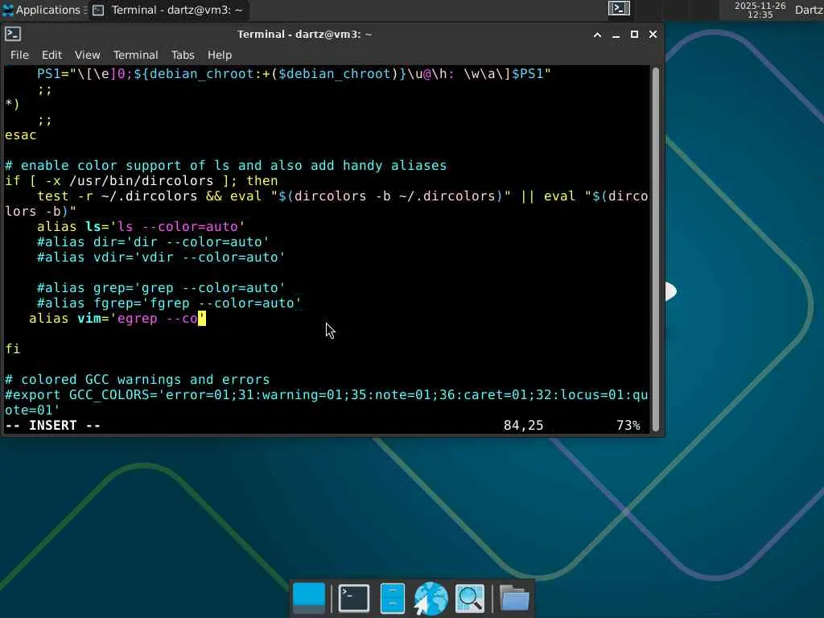824x618 pixels.
Task: Click the '# enable color support' comment line
Action: 225,166
